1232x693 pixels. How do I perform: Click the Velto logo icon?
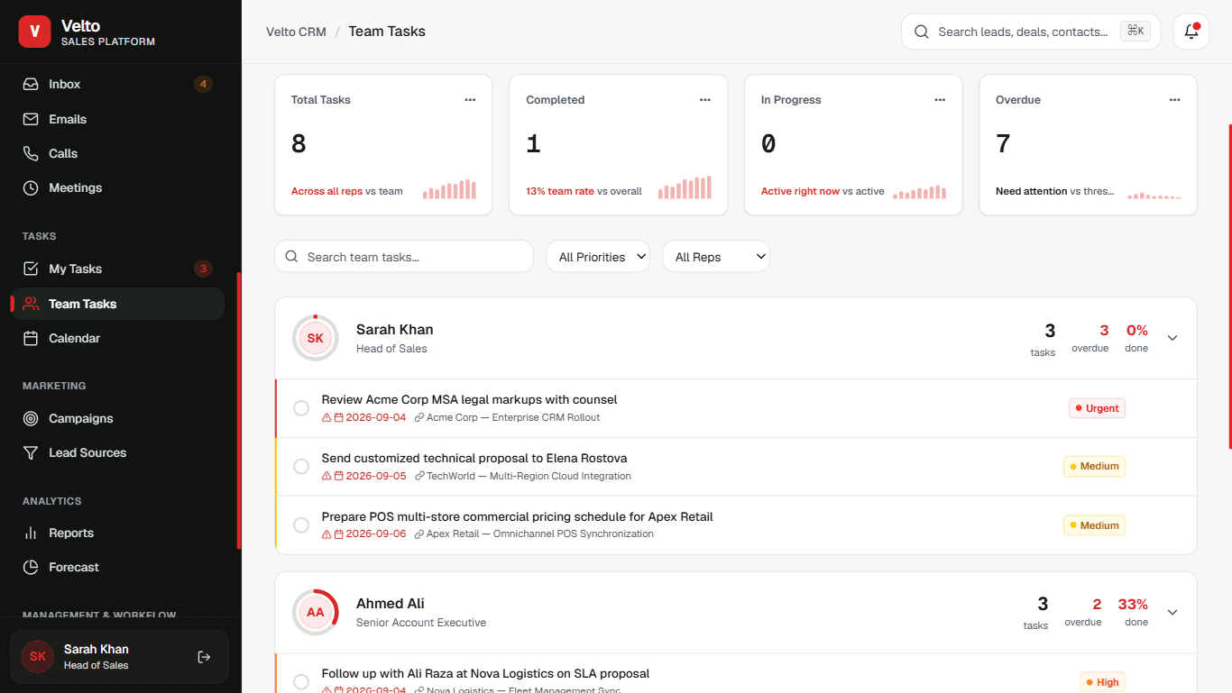click(35, 32)
